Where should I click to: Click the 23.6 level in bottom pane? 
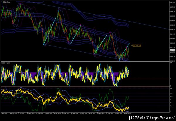[171, 106]
